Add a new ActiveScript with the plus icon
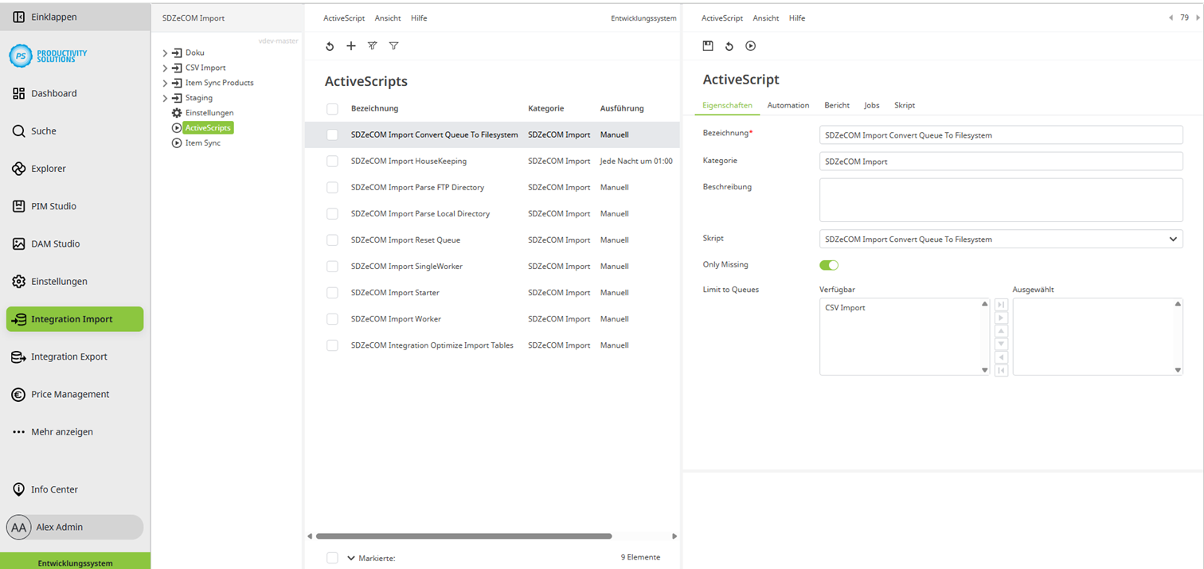The height and width of the screenshot is (569, 1204). [350, 46]
